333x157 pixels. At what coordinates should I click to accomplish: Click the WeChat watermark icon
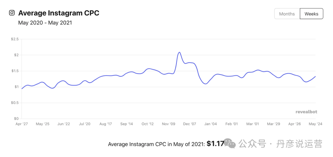tap(230, 143)
